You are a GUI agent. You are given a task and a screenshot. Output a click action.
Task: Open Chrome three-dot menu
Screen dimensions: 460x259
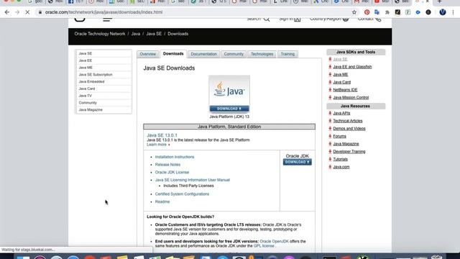coord(453,12)
